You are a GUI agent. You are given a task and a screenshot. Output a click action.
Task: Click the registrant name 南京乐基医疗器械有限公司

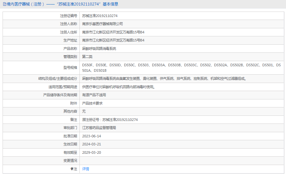pos(102,24)
